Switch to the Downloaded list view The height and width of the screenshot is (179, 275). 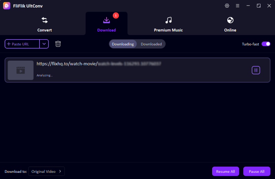pos(151,44)
